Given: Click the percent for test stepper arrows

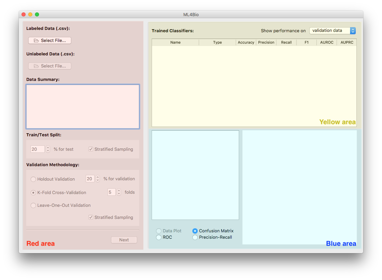Looking at the screenshot, I should [48, 149].
